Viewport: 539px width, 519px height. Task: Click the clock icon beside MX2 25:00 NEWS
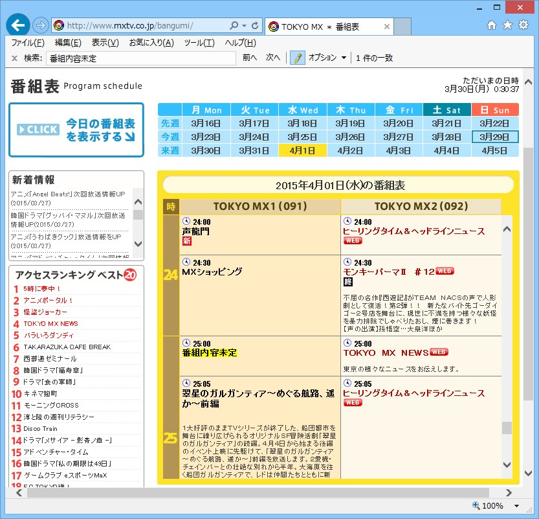[347, 343]
